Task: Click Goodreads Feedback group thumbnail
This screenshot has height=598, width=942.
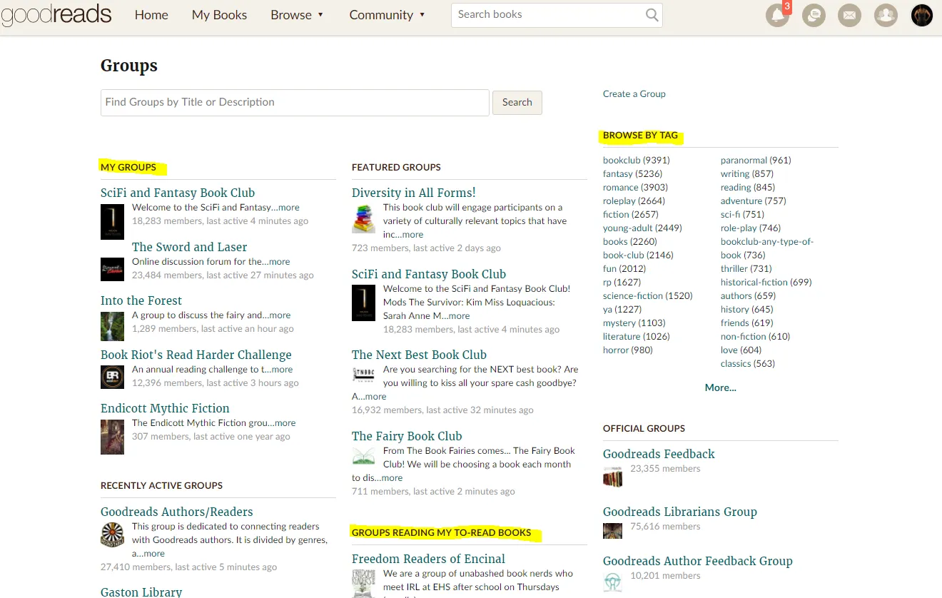Action: click(x=612, y=476)
